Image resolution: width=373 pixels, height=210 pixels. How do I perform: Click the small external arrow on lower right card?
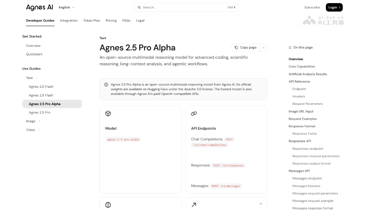[260, 204]
